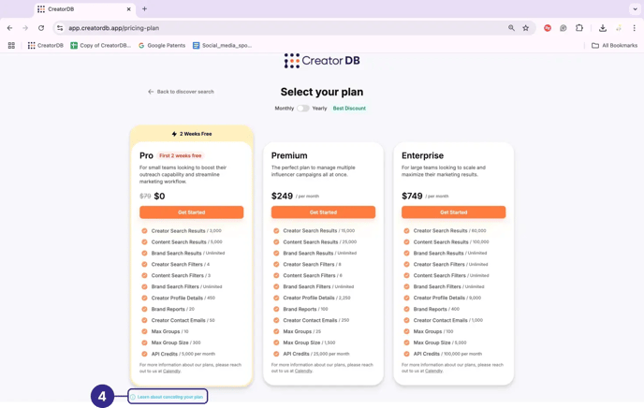This screenshot has height=408, width=644.
Task: Click Get Started on the Premium plan
Action: [323, 212]
